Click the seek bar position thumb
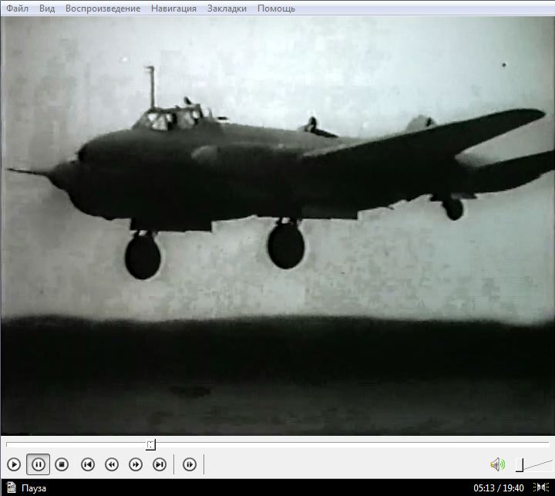The height and width of the screenshot is (496, 555). [x=151, y=444]
